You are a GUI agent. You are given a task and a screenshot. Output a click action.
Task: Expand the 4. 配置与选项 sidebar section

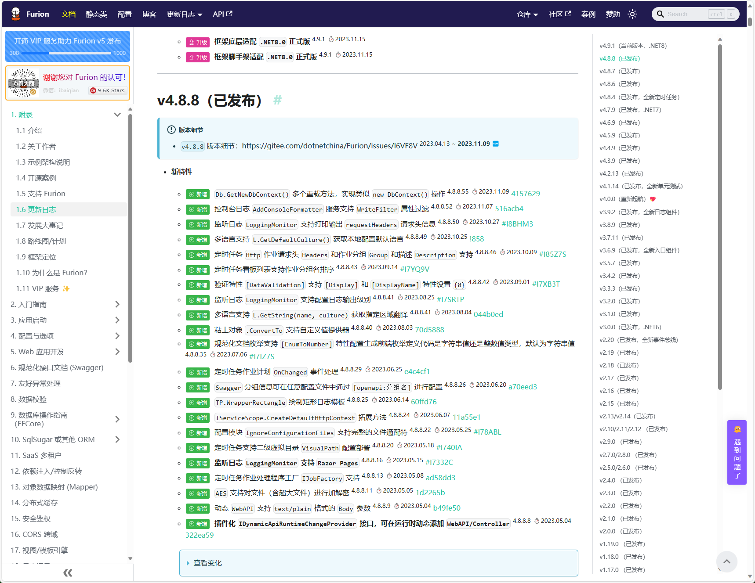(x=117, y=336)
